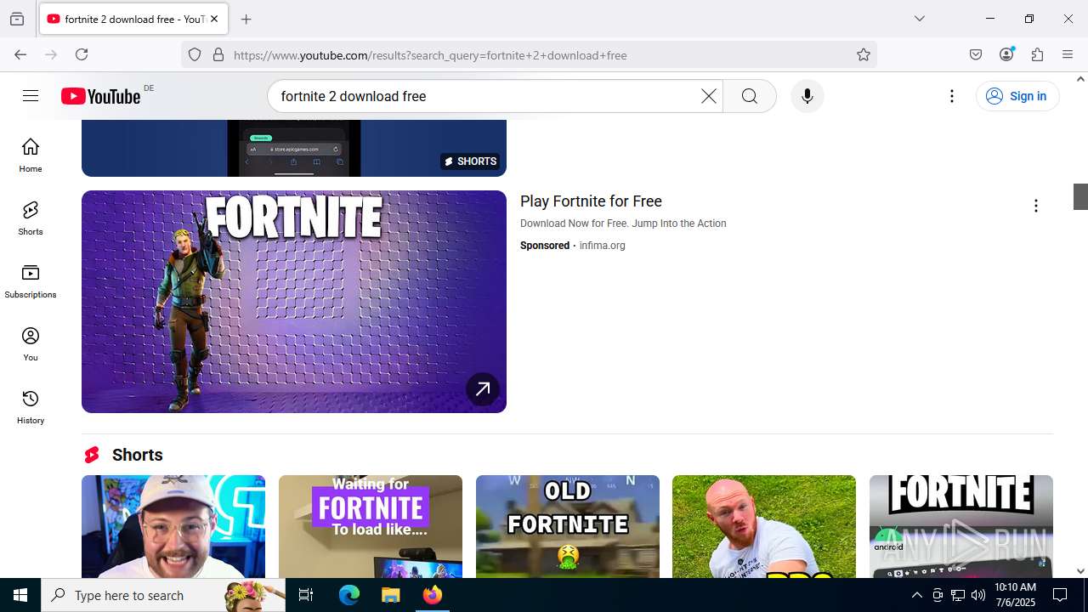Start search with your voice
This screenshot has width=1088, height=612.
(807, 96)
